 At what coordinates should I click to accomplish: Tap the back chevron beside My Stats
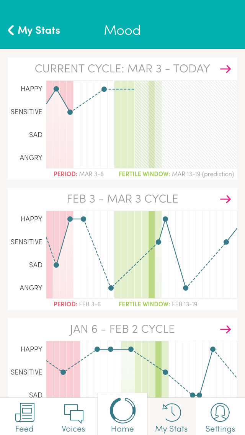[x=11, y=30]
